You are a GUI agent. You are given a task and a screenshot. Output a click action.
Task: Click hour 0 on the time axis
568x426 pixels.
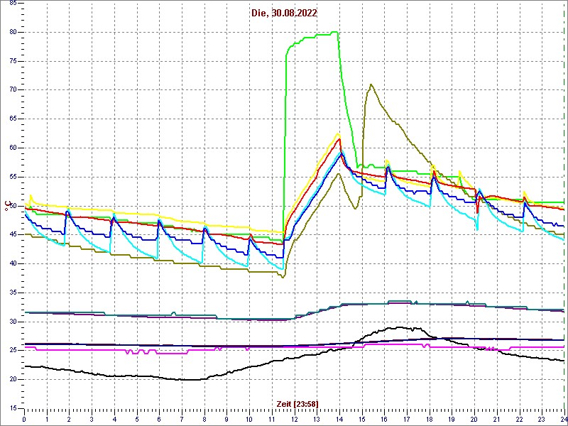click(24, 420)
